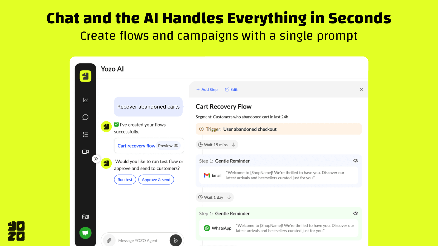The height and width of the screenshot is (246, 438).
Task: Open the video camera icon in sidebar
Action: [x=85, y=152]
